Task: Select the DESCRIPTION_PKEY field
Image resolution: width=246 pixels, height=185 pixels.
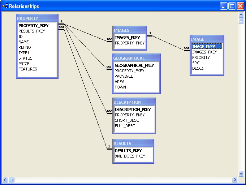Action: point(134,109)
